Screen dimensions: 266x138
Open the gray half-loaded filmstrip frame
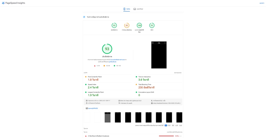click(108, 117)
